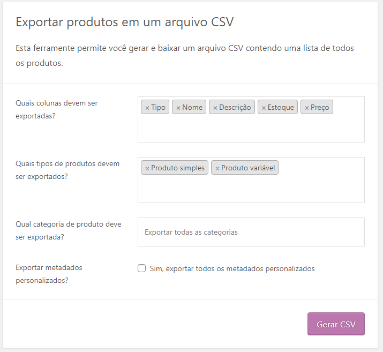Image resolution: width=383 pixels, height=352 pixels.
Task: Click the 'Qual categoria de produto' label
Action: (x=69, y=230)
